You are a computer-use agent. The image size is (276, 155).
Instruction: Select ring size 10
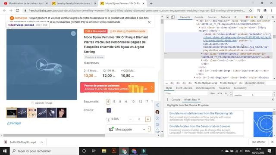[x=133, y=102]
